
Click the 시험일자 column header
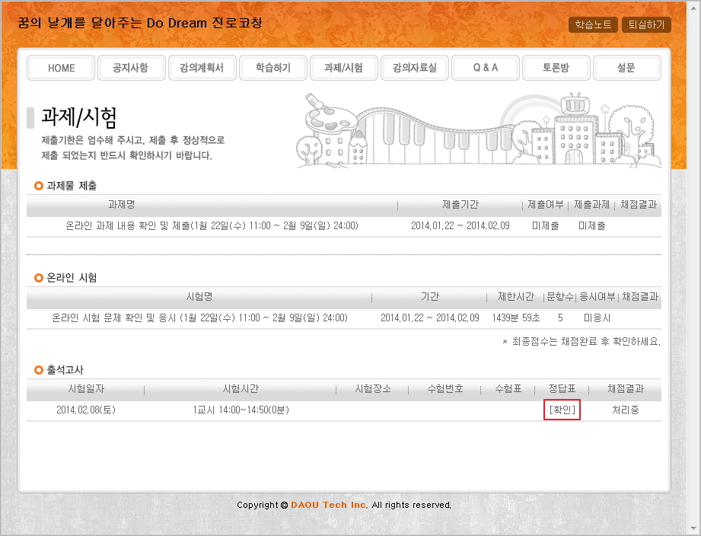tap(86, 388)
